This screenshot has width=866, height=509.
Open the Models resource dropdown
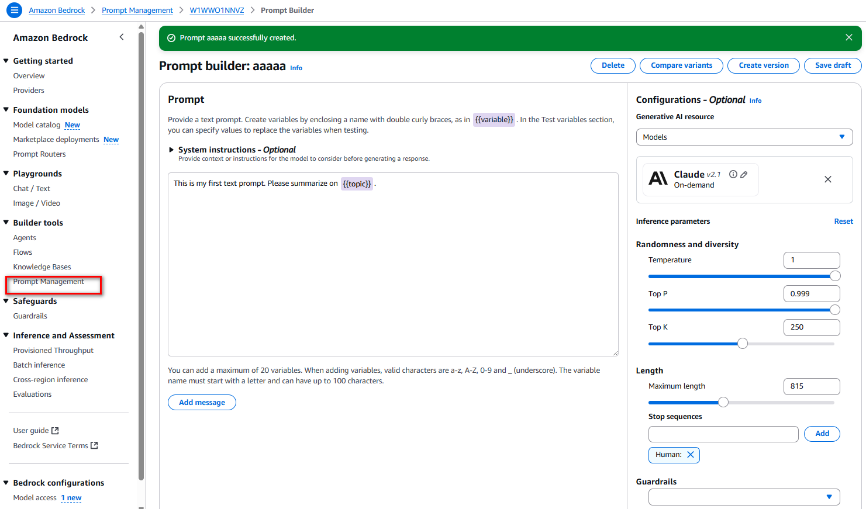pos(744,137)
